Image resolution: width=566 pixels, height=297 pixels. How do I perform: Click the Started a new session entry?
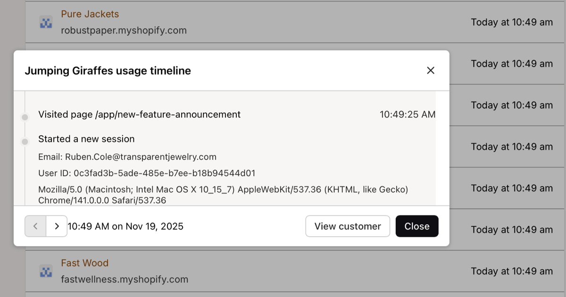(x=86, y=139)
